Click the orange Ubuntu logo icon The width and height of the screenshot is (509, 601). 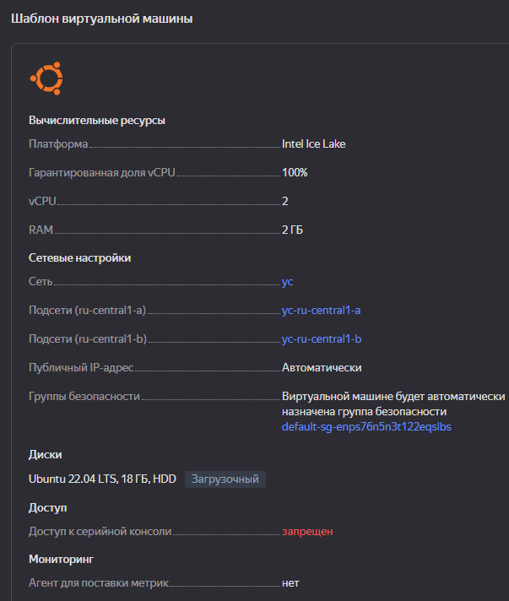point(46,79)
